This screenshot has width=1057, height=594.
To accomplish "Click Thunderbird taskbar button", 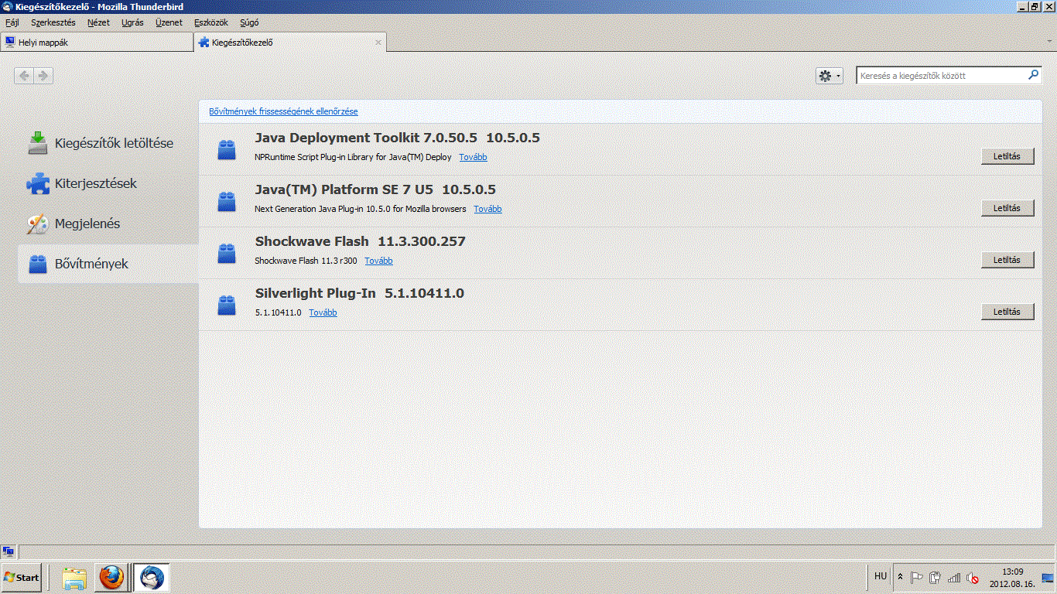I will click(x=152, y=578).
